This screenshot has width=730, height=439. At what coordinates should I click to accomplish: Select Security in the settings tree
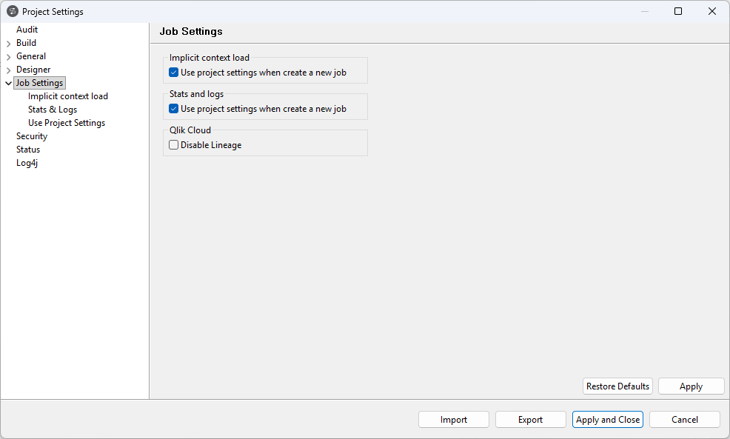[31, 135]
